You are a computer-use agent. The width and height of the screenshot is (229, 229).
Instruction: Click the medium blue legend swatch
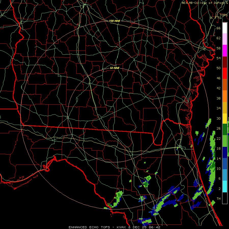(225, 164)
